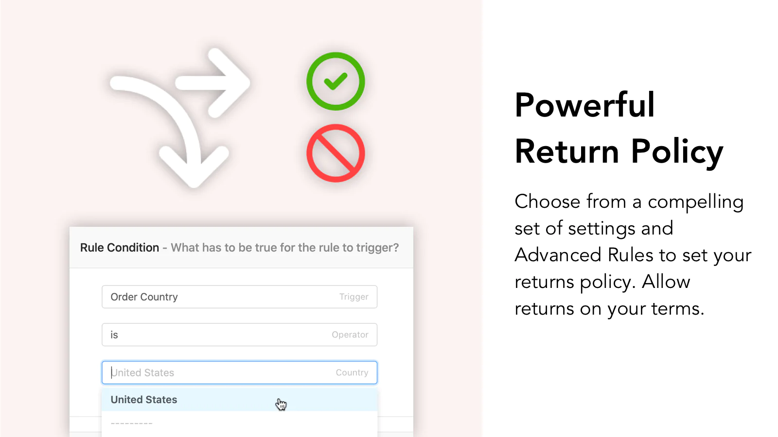778x437 pixels.
Task: Click the "Return Policy" heading line
Action: tap(619, 151)
